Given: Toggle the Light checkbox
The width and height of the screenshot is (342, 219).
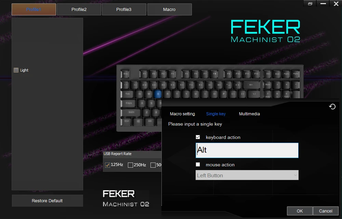Looking at the screenshot, I should click(16, 70).
